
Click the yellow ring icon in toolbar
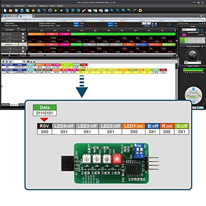pos(140,10)
